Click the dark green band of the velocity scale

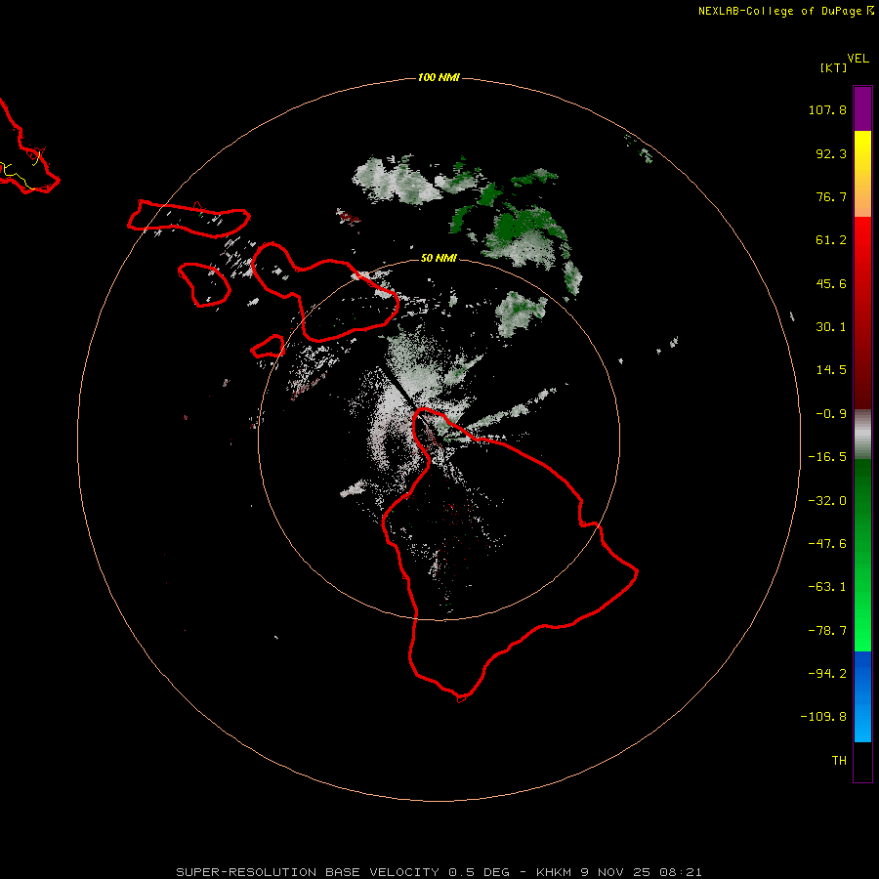pyautogui.click(x=862, y=493)
